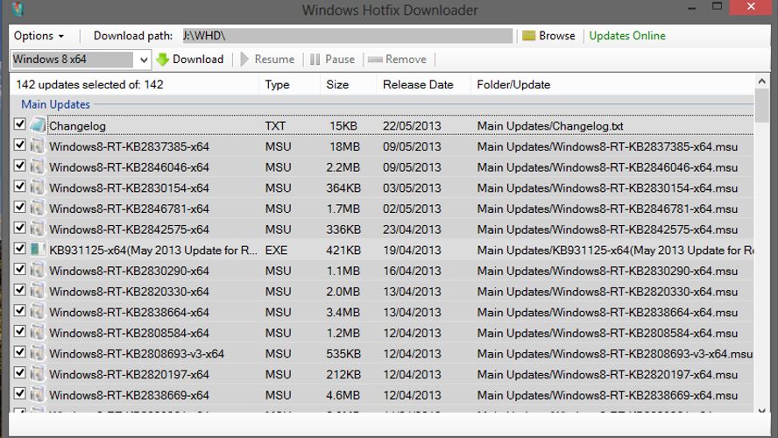Click the MSU icon for KB2842575

pyautogui.click(x=37, y=230)
